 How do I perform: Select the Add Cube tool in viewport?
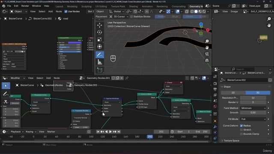coord(100,70)
